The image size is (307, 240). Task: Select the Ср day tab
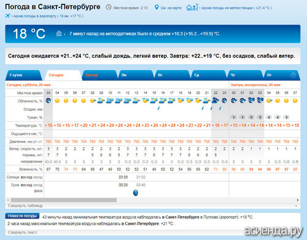[x=208, y=75]
